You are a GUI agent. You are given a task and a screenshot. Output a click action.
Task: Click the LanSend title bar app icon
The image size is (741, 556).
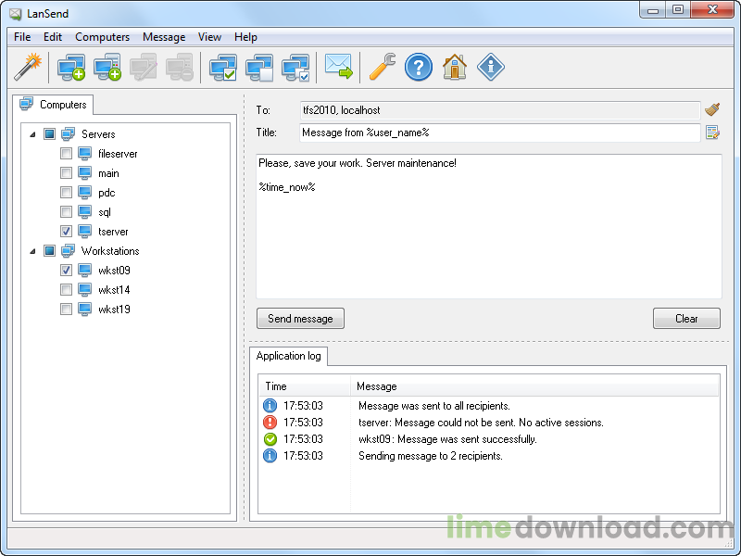click(16, 14)
